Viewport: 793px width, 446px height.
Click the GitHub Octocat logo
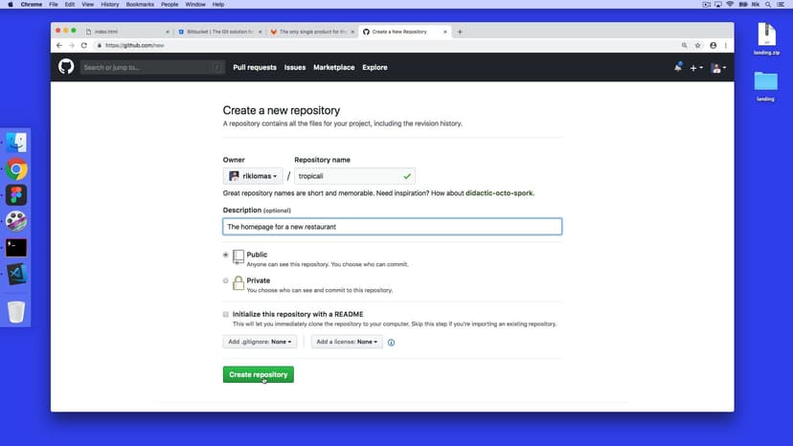(66, 67)
